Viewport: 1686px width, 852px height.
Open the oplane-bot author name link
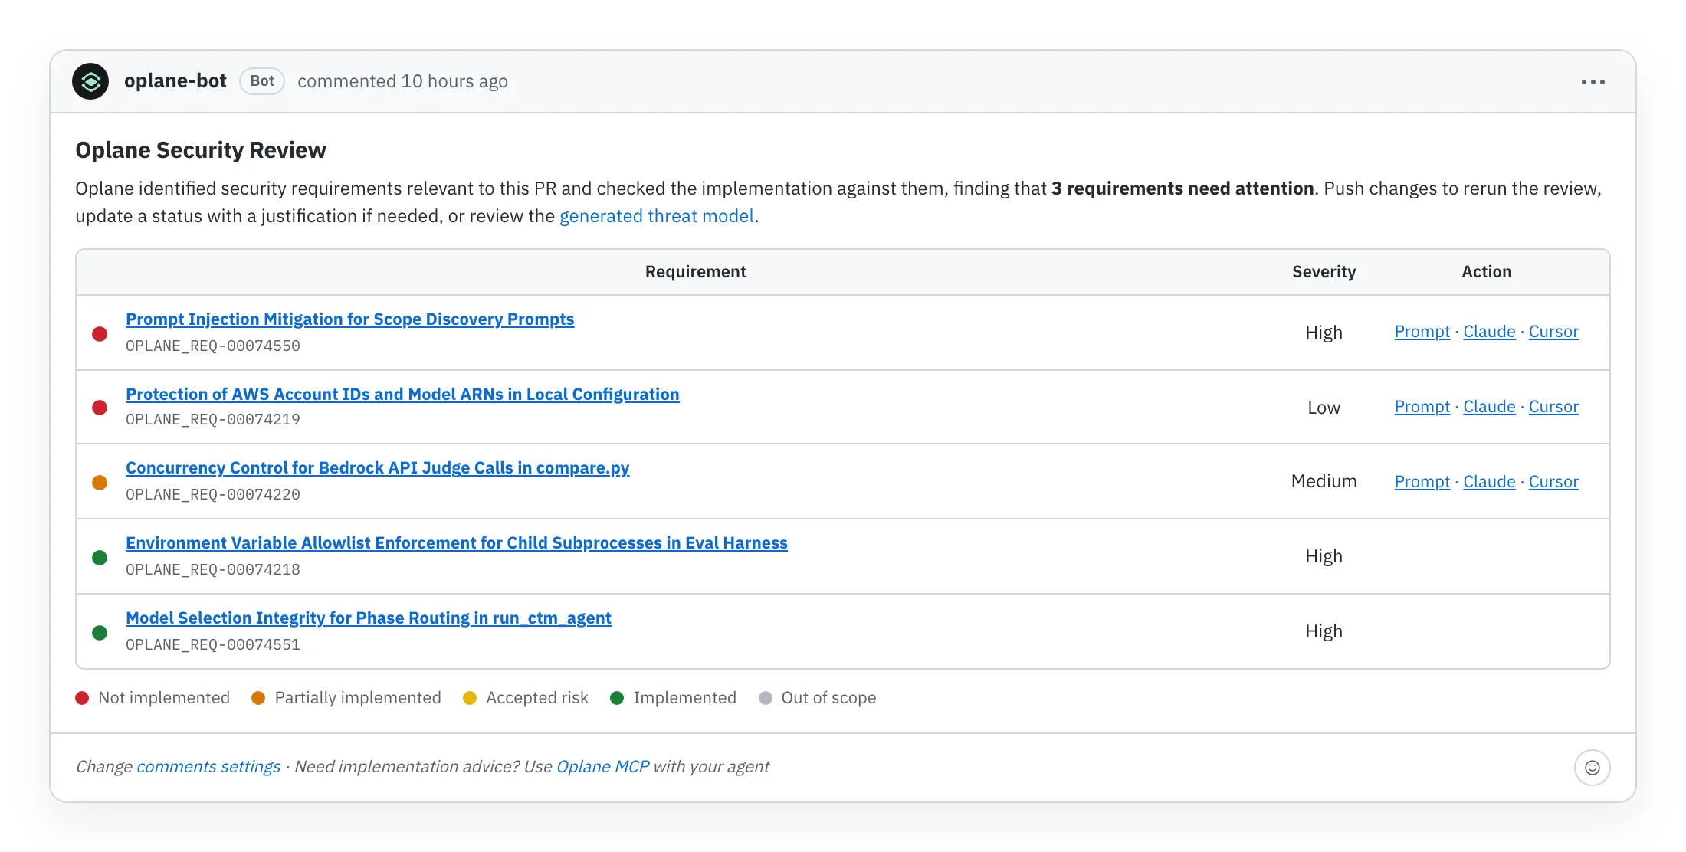175,81
